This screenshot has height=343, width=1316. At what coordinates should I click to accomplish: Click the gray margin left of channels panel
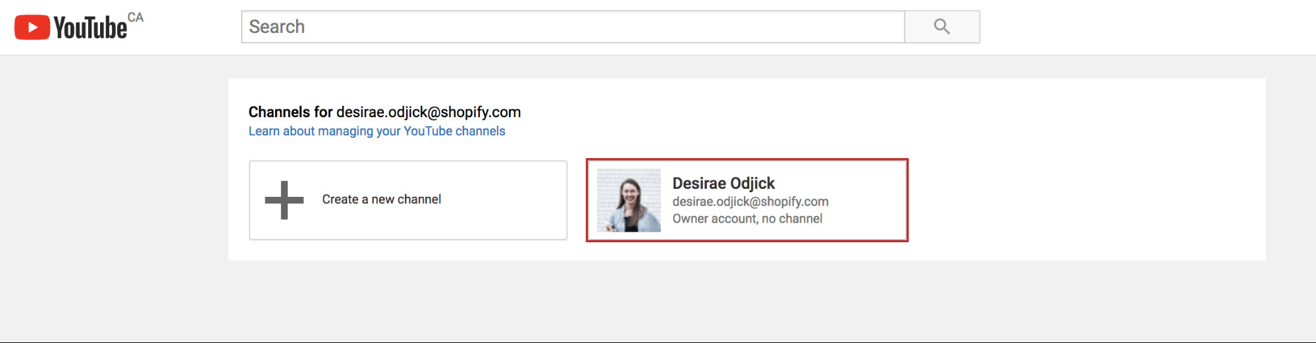[112, 171]
